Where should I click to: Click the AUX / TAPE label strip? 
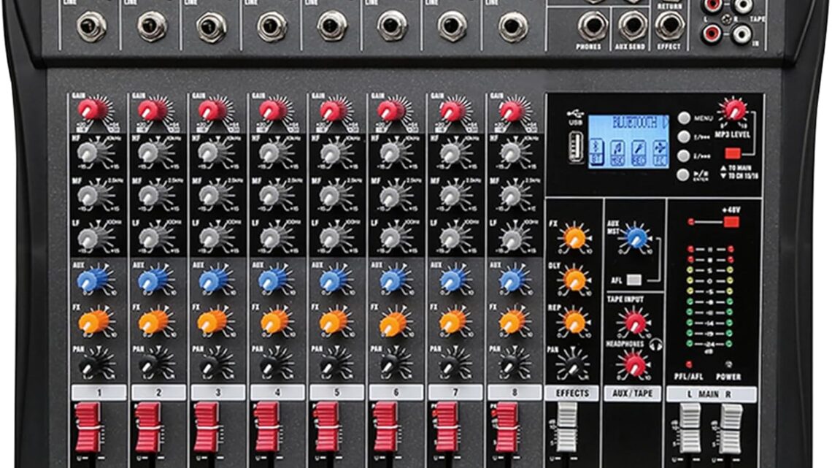click(x=633, y=394)
